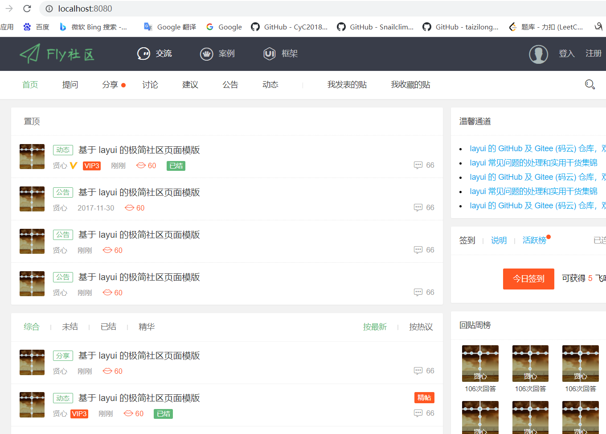
Task: Open the GitHub - taizilong bookmark
Action: pyautogui.click(x=461, y=27)
